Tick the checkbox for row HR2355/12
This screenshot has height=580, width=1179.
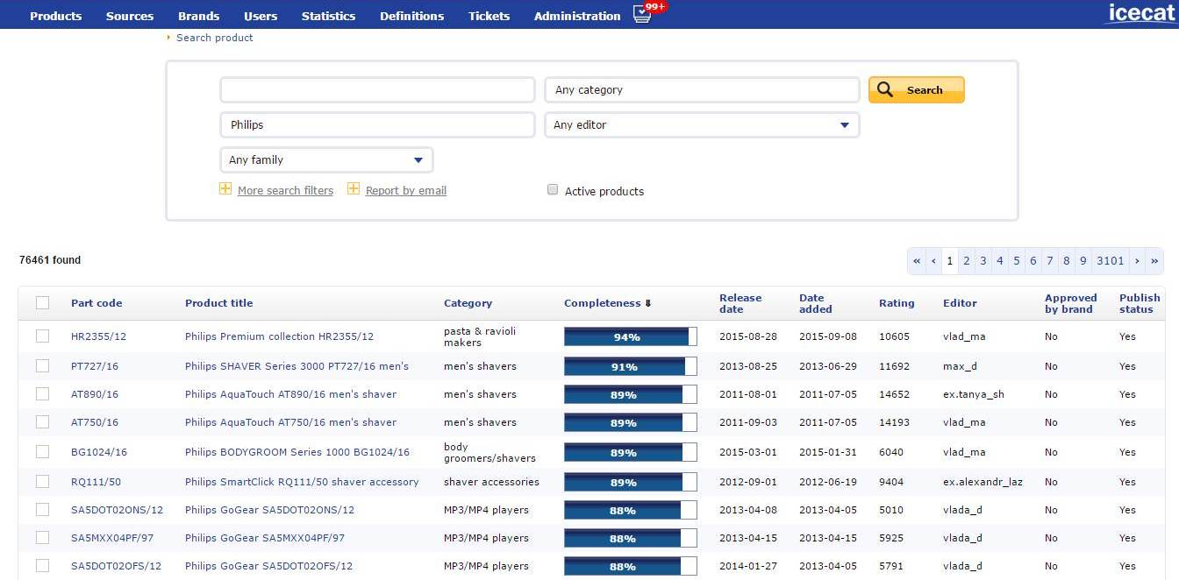(x=42, y=336)
